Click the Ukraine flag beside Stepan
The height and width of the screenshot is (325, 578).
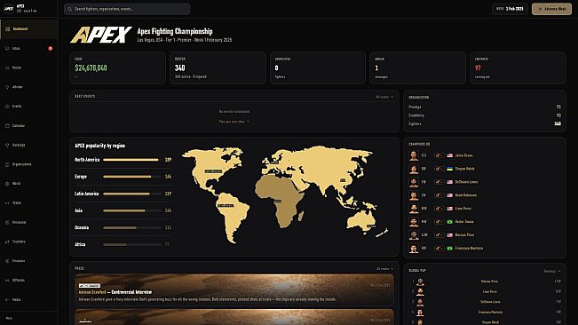450,169
